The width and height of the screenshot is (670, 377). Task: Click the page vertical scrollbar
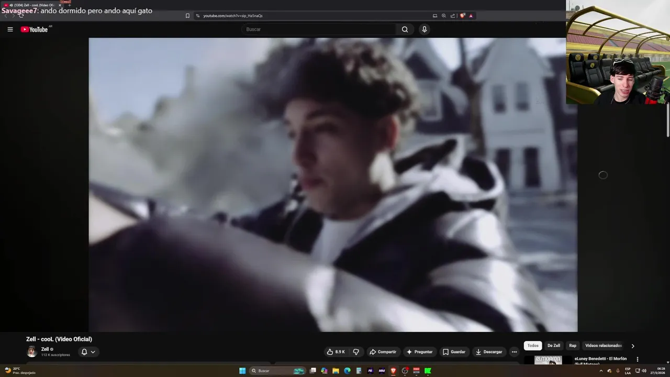coord(668,120)
